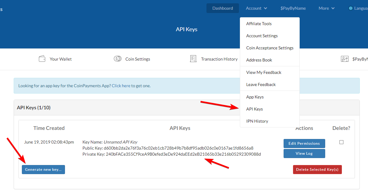Click the 'API Keys' page title in banner
Screen dimensions: 368x195
point(187,29)
